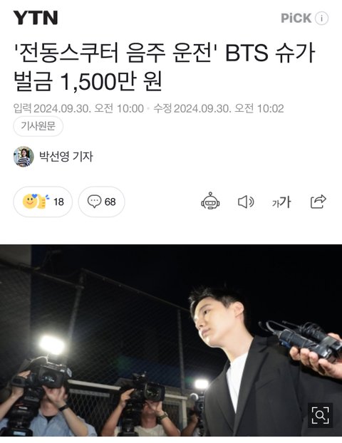Play article audio with speaker icon
The height and width of the screenshot is (443, 342).
coord(246,202)
